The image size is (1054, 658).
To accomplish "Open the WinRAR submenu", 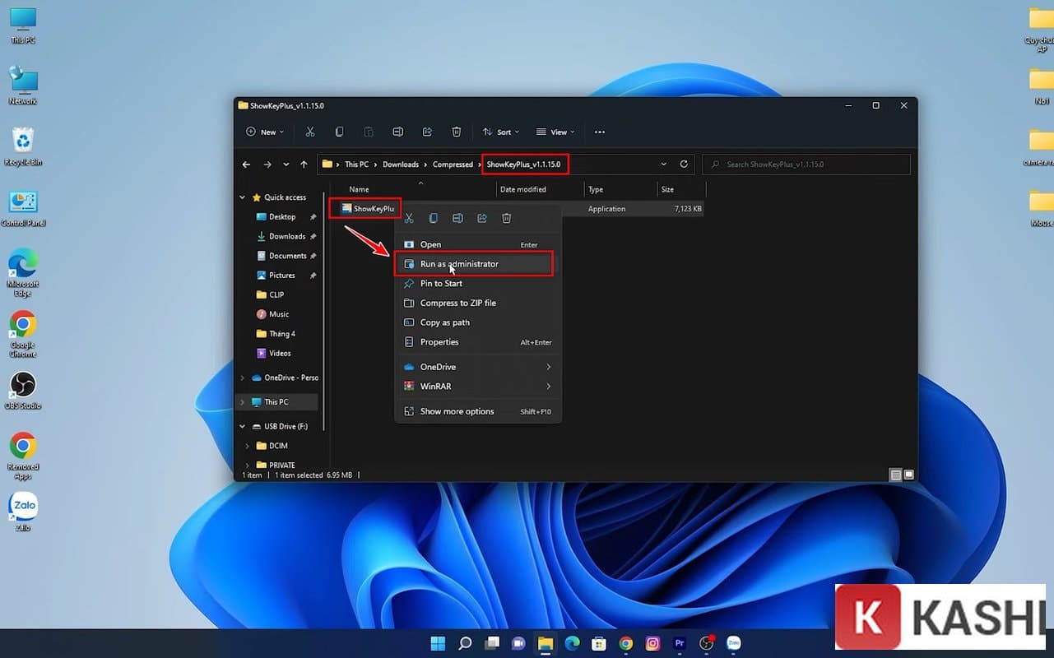I will [x=478, y=387].
